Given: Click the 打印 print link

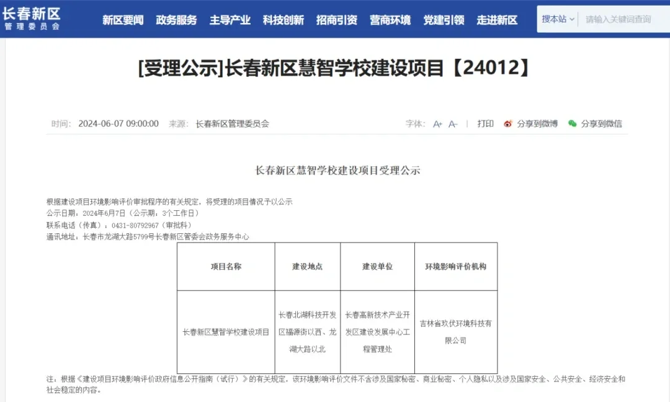Looking at the screenshot, I should click(485, 124).
